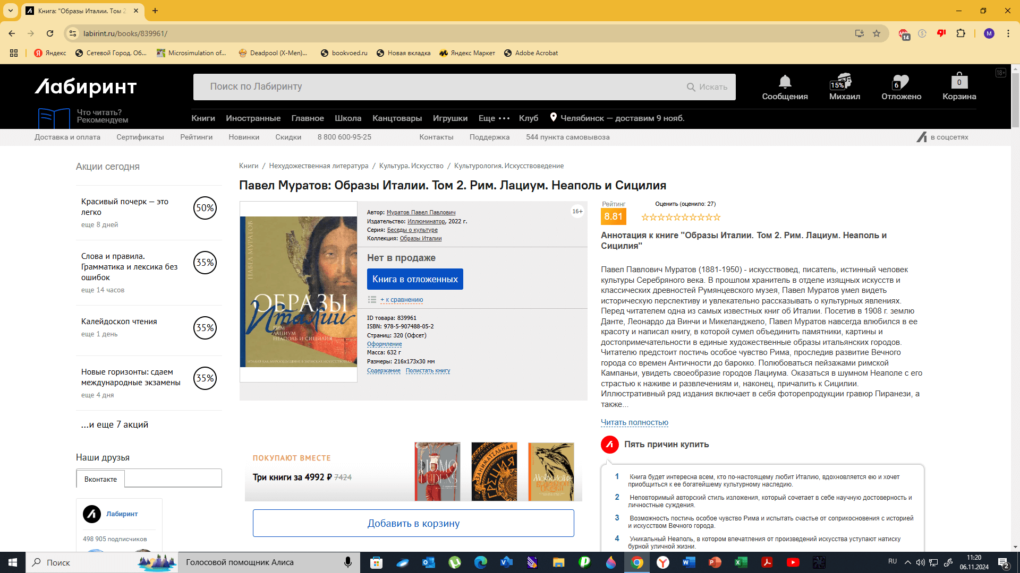
Task: Click the Добавить в корзину button
Action: click(x=413, y=523)
